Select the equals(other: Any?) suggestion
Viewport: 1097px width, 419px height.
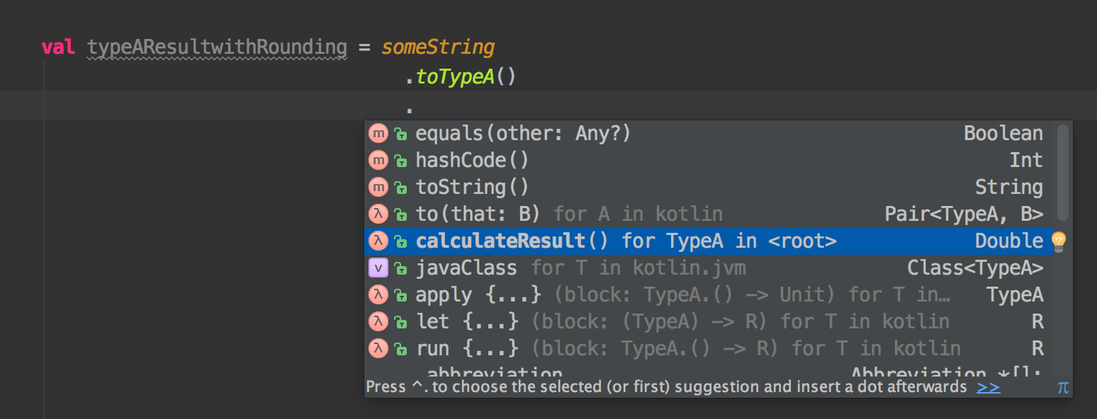coord(523,133)
